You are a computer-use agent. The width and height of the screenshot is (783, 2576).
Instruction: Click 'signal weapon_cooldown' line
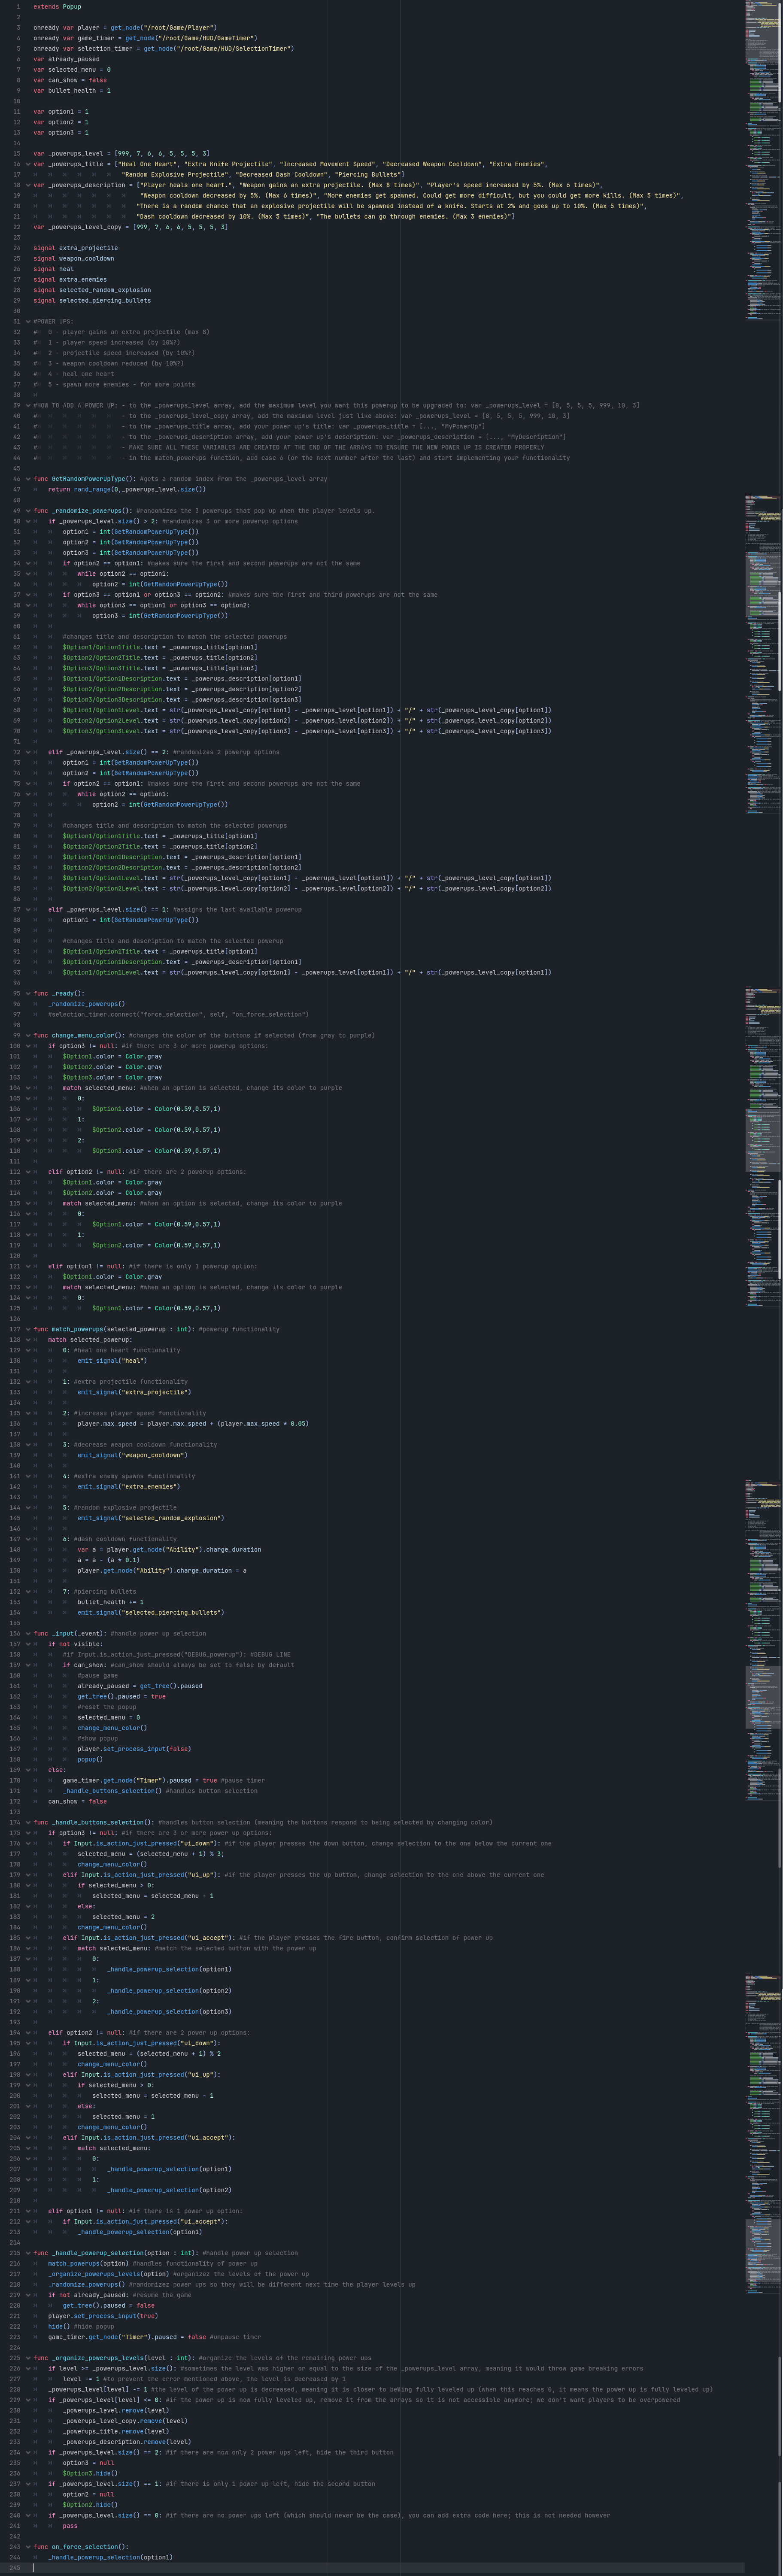(x=73, y=259)
